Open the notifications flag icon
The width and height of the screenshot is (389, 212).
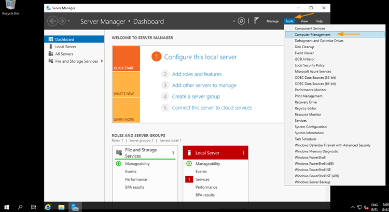pos(257,21)
